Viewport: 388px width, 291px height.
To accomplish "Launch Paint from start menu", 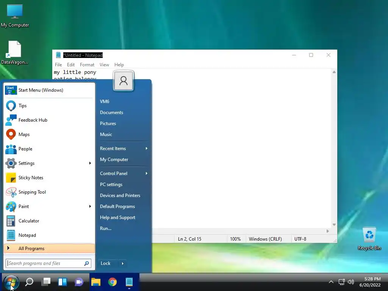I will [49, 207].
